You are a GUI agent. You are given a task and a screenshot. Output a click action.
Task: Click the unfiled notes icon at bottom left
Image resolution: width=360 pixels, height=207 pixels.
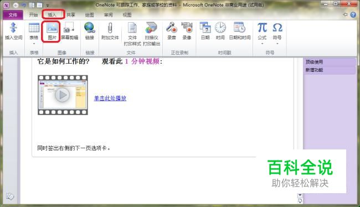(x=10, y=196)
